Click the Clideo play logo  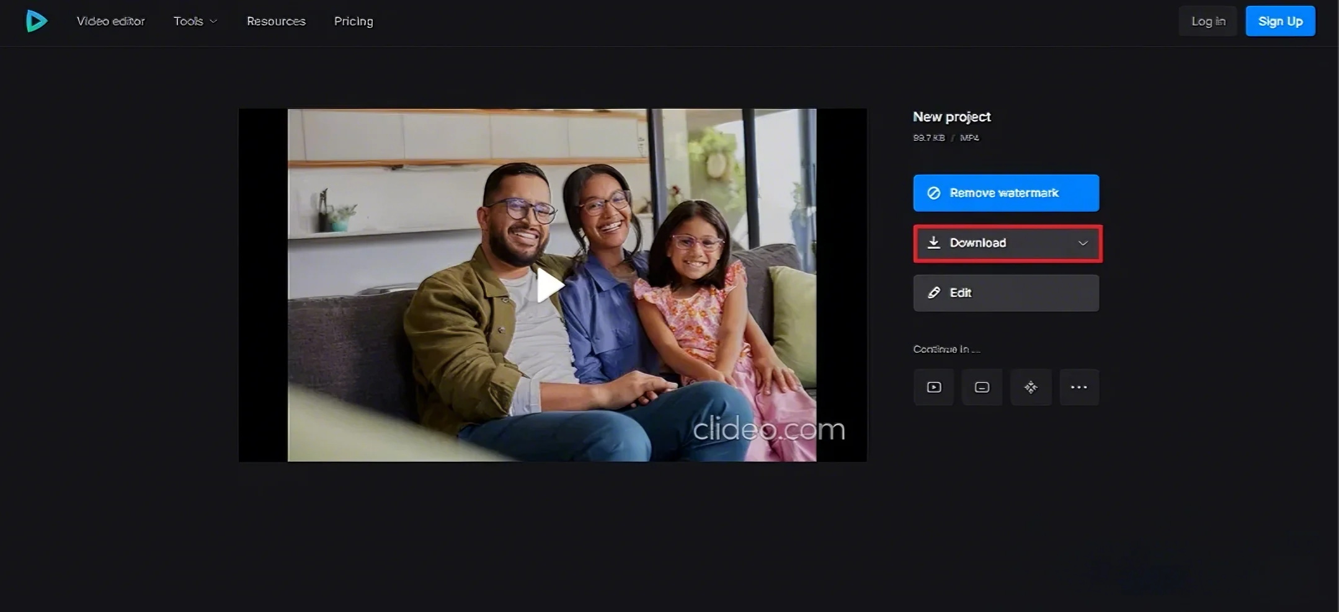35,20
